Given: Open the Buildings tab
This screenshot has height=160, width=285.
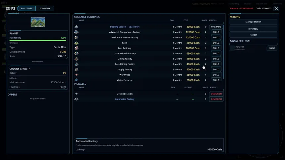Looking at the screenshot, I should click(27, 8).
